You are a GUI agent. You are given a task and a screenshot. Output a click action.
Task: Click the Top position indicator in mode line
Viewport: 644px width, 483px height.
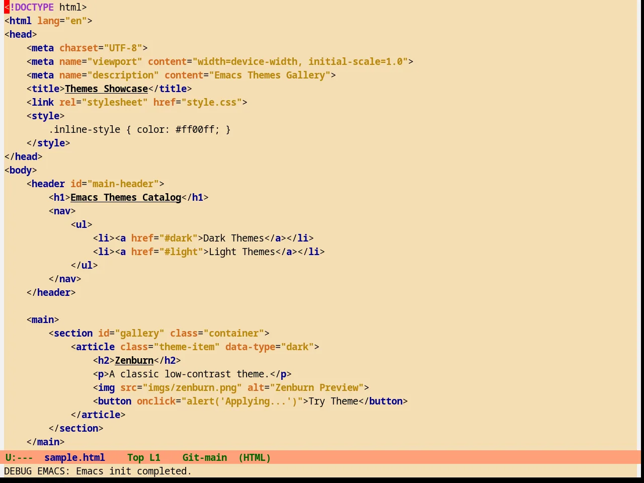point(135,457)
